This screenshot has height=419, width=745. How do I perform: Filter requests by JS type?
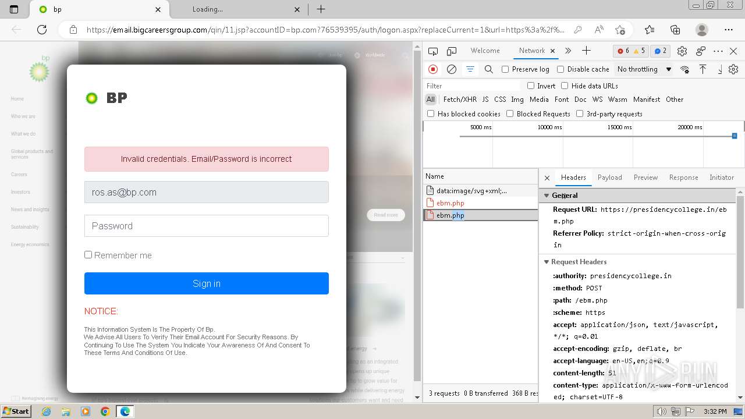pos(485,100)
